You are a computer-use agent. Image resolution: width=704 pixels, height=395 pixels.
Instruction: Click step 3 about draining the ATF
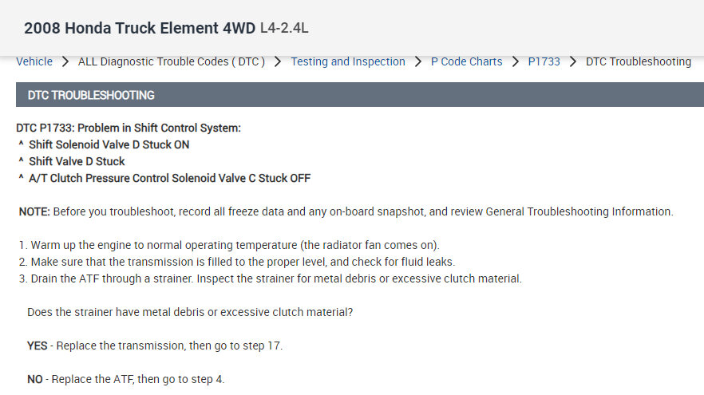coord(269,278)
